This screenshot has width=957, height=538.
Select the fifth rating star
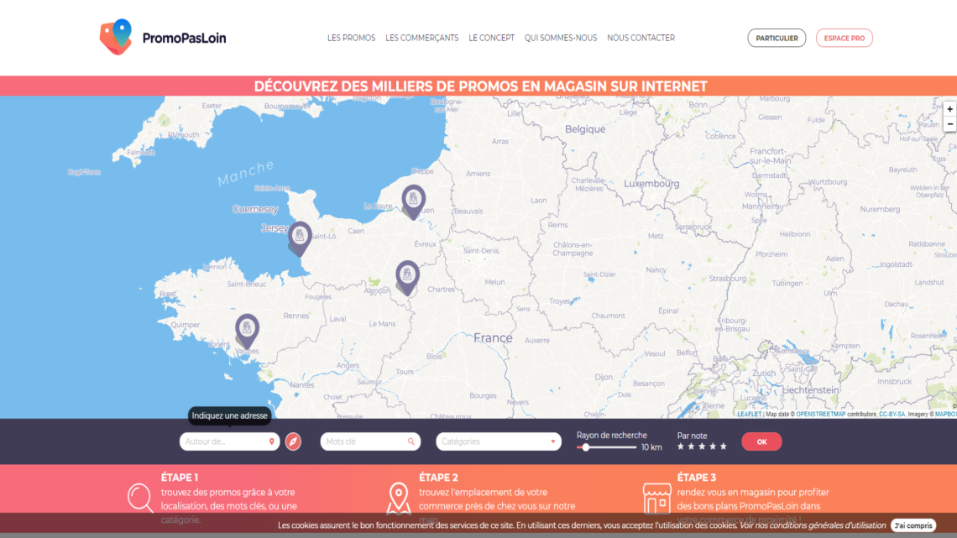pos(724,447)
